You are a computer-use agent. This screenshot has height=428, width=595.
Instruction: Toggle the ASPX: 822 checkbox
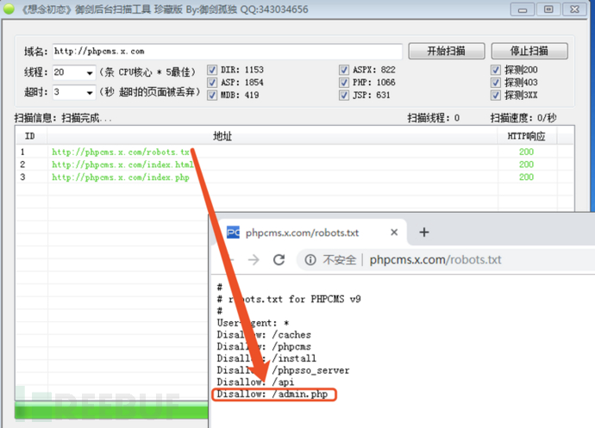coord(344,70)
